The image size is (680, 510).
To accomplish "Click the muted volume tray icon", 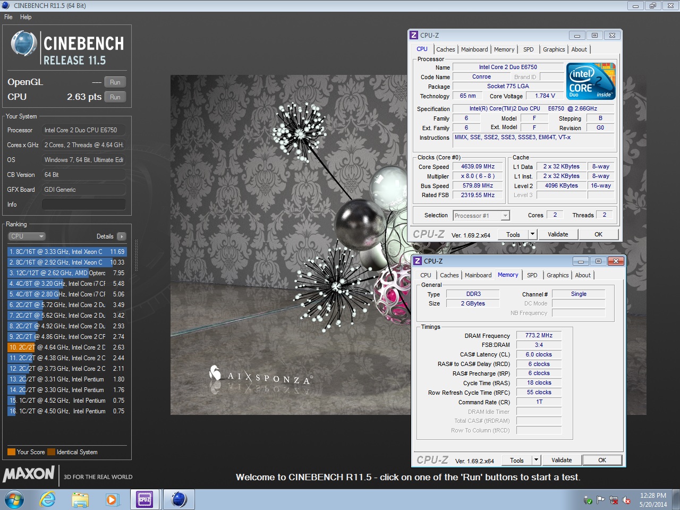I will [627, 500].
